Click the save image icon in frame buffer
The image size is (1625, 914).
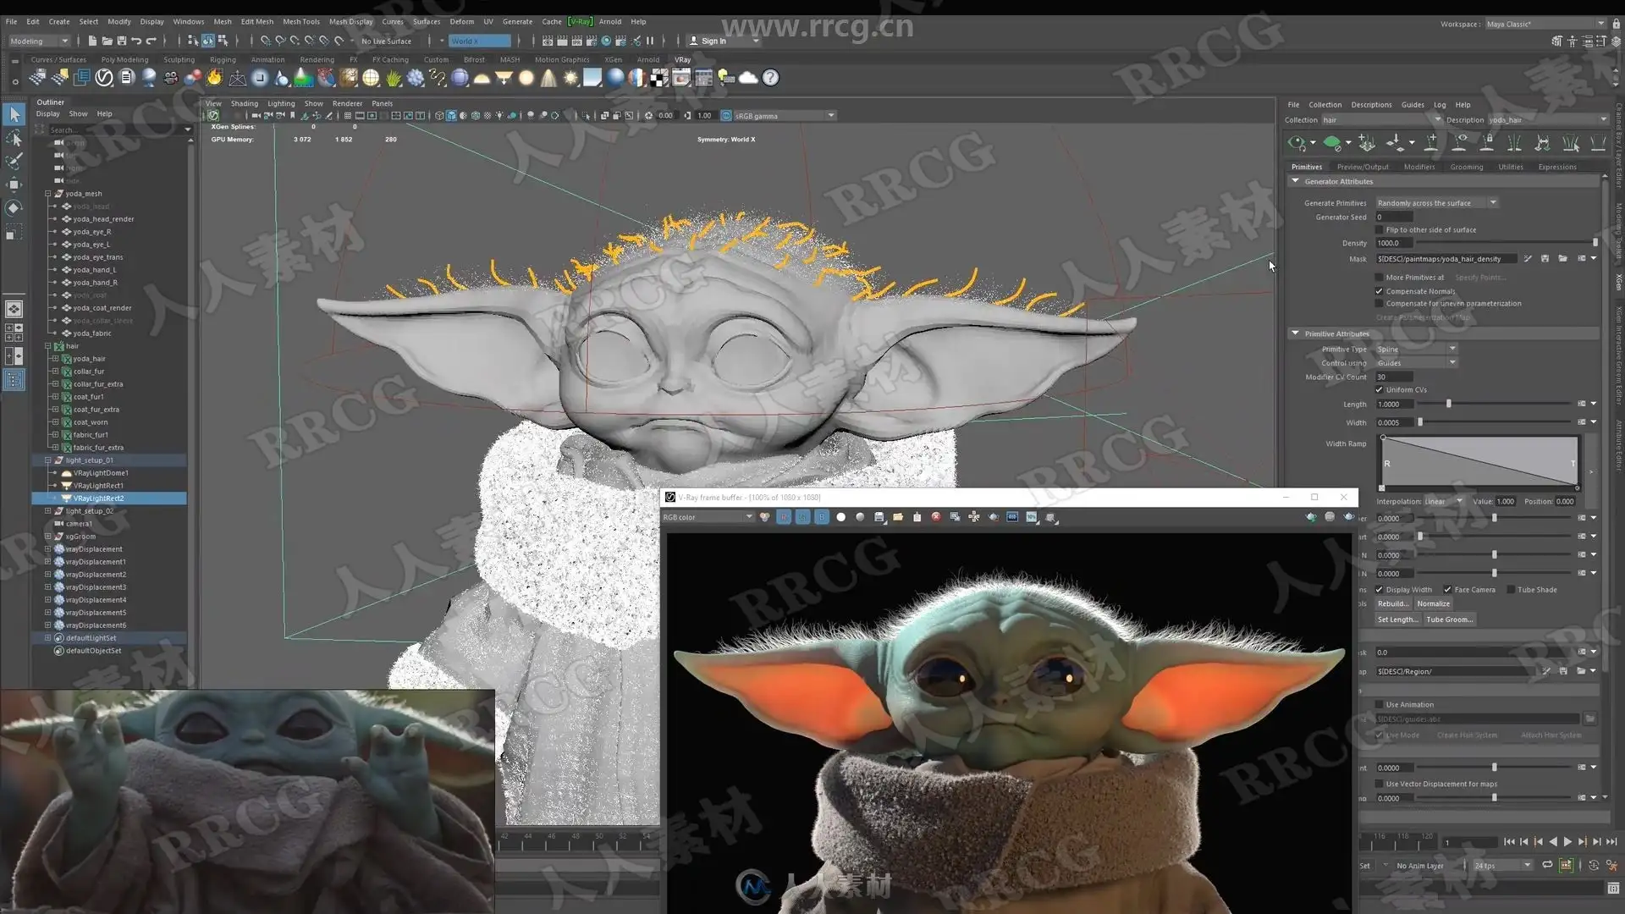(x=879, y=517)
